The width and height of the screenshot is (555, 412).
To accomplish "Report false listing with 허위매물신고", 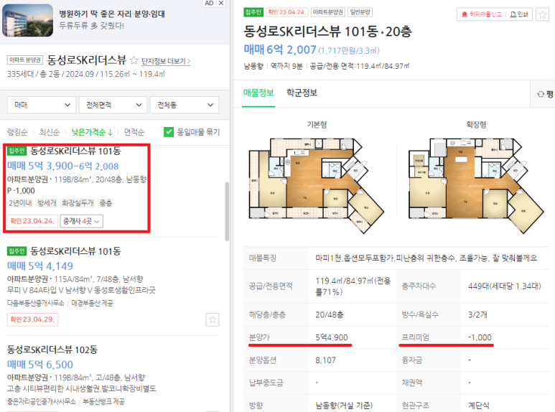I will pos(482,14).
